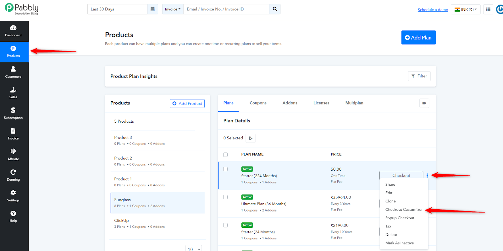This screenshot has width=503, height=251.
Task: Open the rows-per-page dropdown showing 10
Action: pyautogui.click(x=194, y=249)
